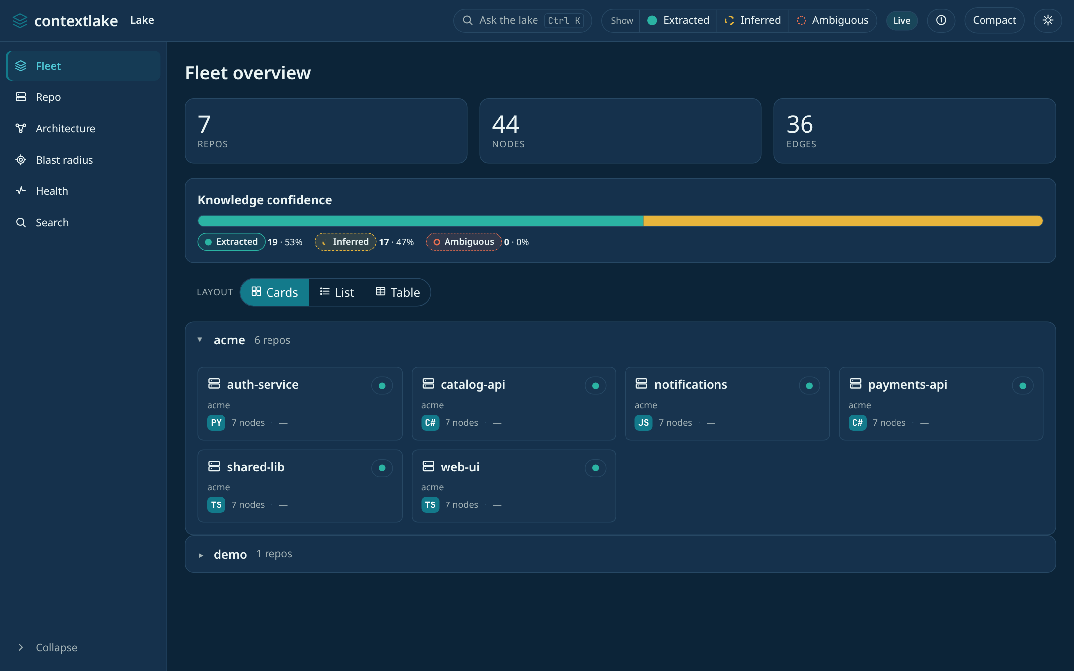The width and height of the screenshot is (1074, 671).
Task: Click the Lake label in header
Action: coord(142,20)
